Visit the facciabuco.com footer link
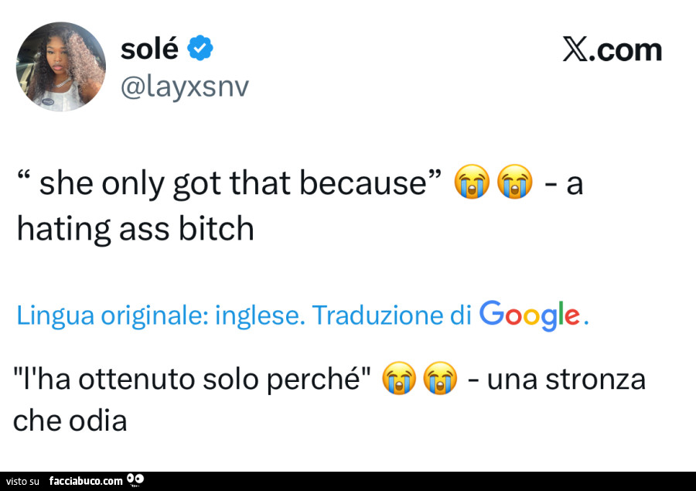696x491 pixels. click(85, 481)
